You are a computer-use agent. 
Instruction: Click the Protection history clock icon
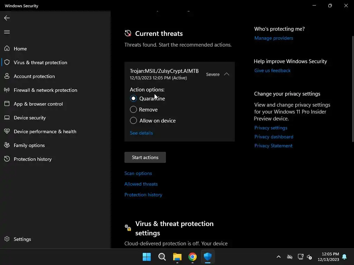[x=7, y=159]
